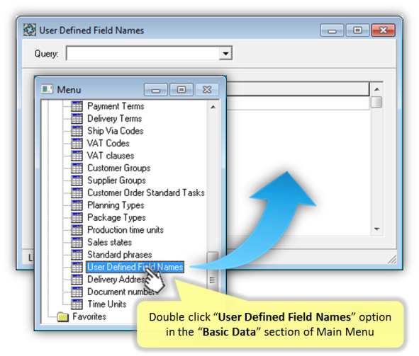
Task: Click the Menu window title icon
Action: click(x=47, y=89)
